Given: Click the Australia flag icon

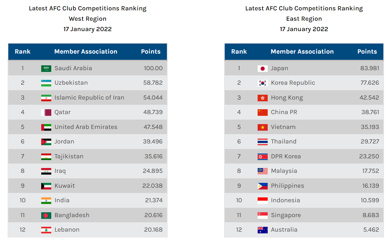Looking at the screenshot, I should [x=262, y=230].
